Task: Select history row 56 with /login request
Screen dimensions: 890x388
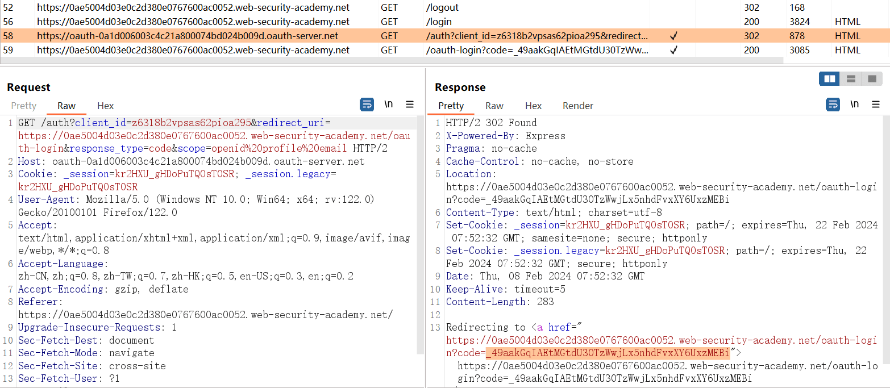Action: tap(193, 22)
